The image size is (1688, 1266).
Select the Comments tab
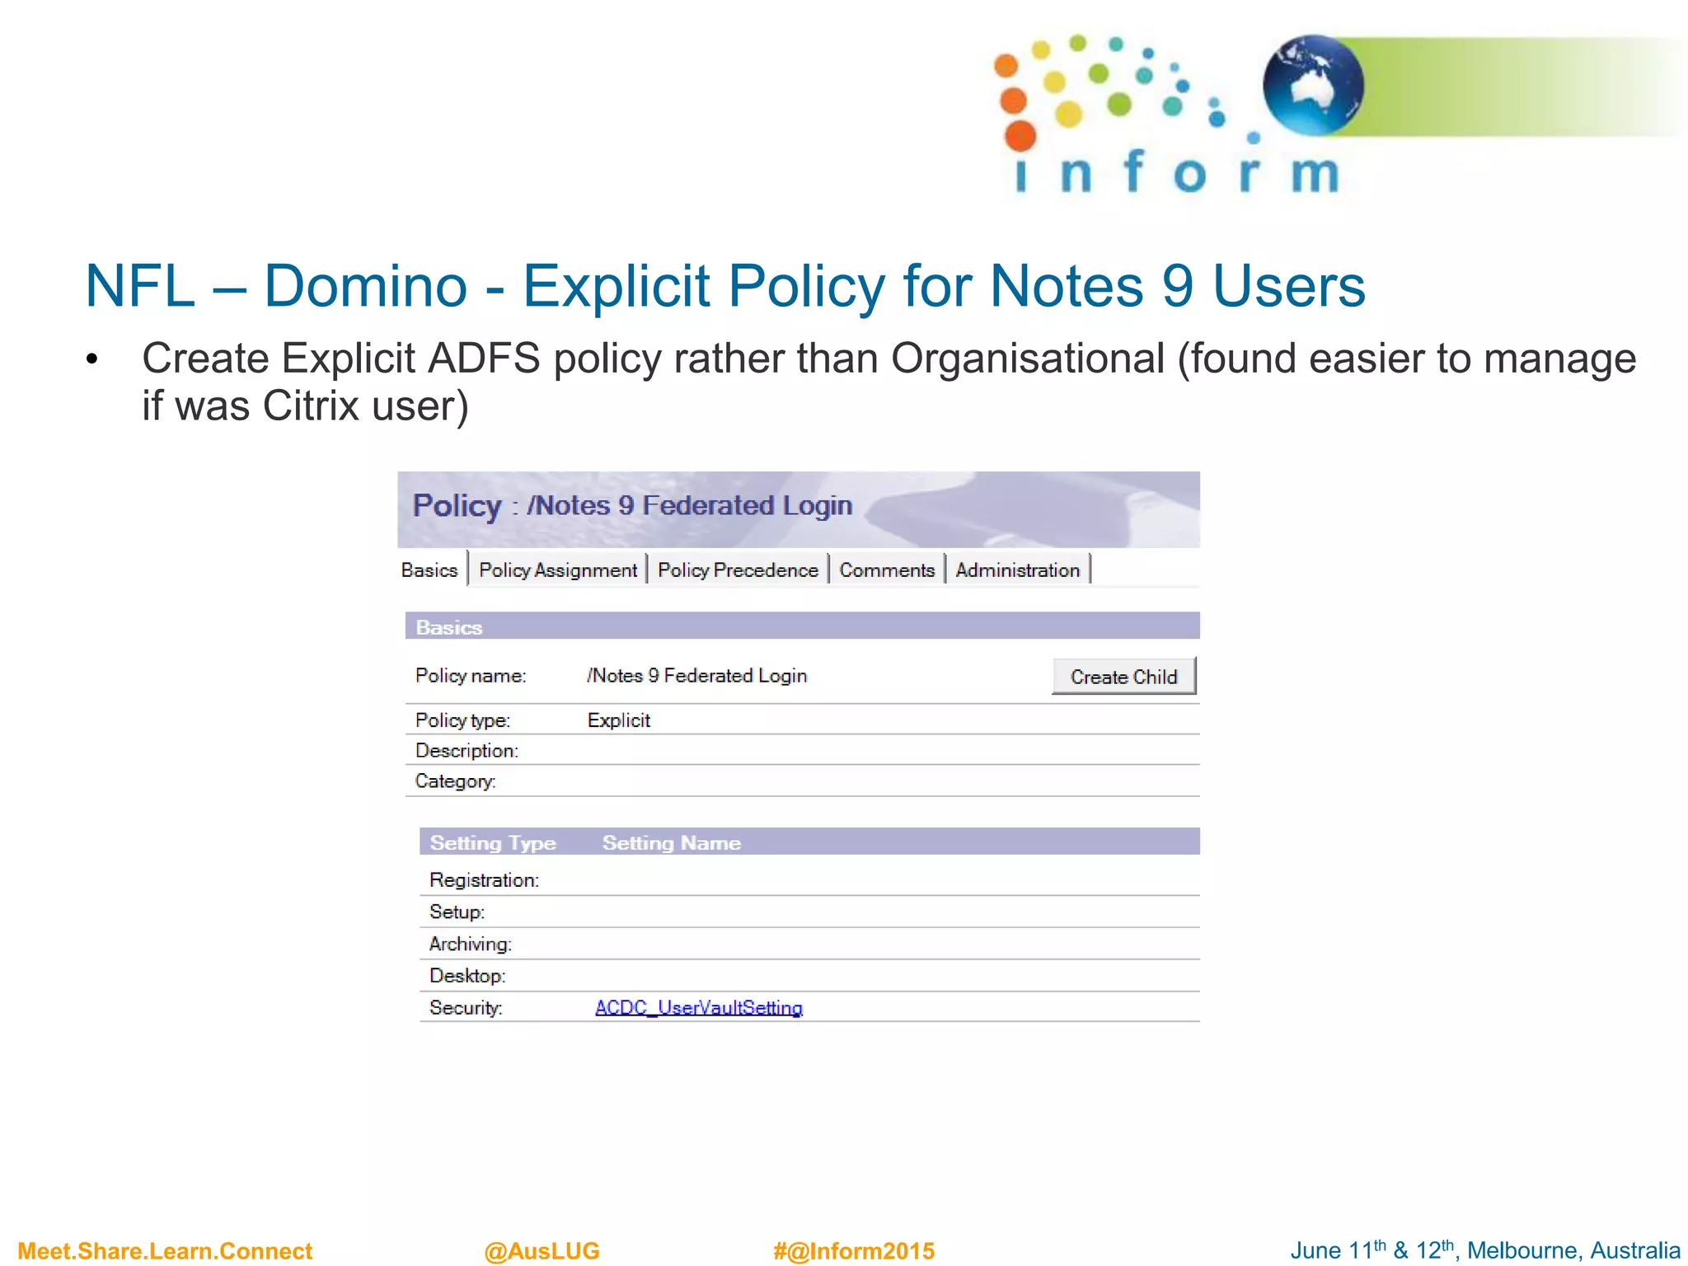point(887,570)
